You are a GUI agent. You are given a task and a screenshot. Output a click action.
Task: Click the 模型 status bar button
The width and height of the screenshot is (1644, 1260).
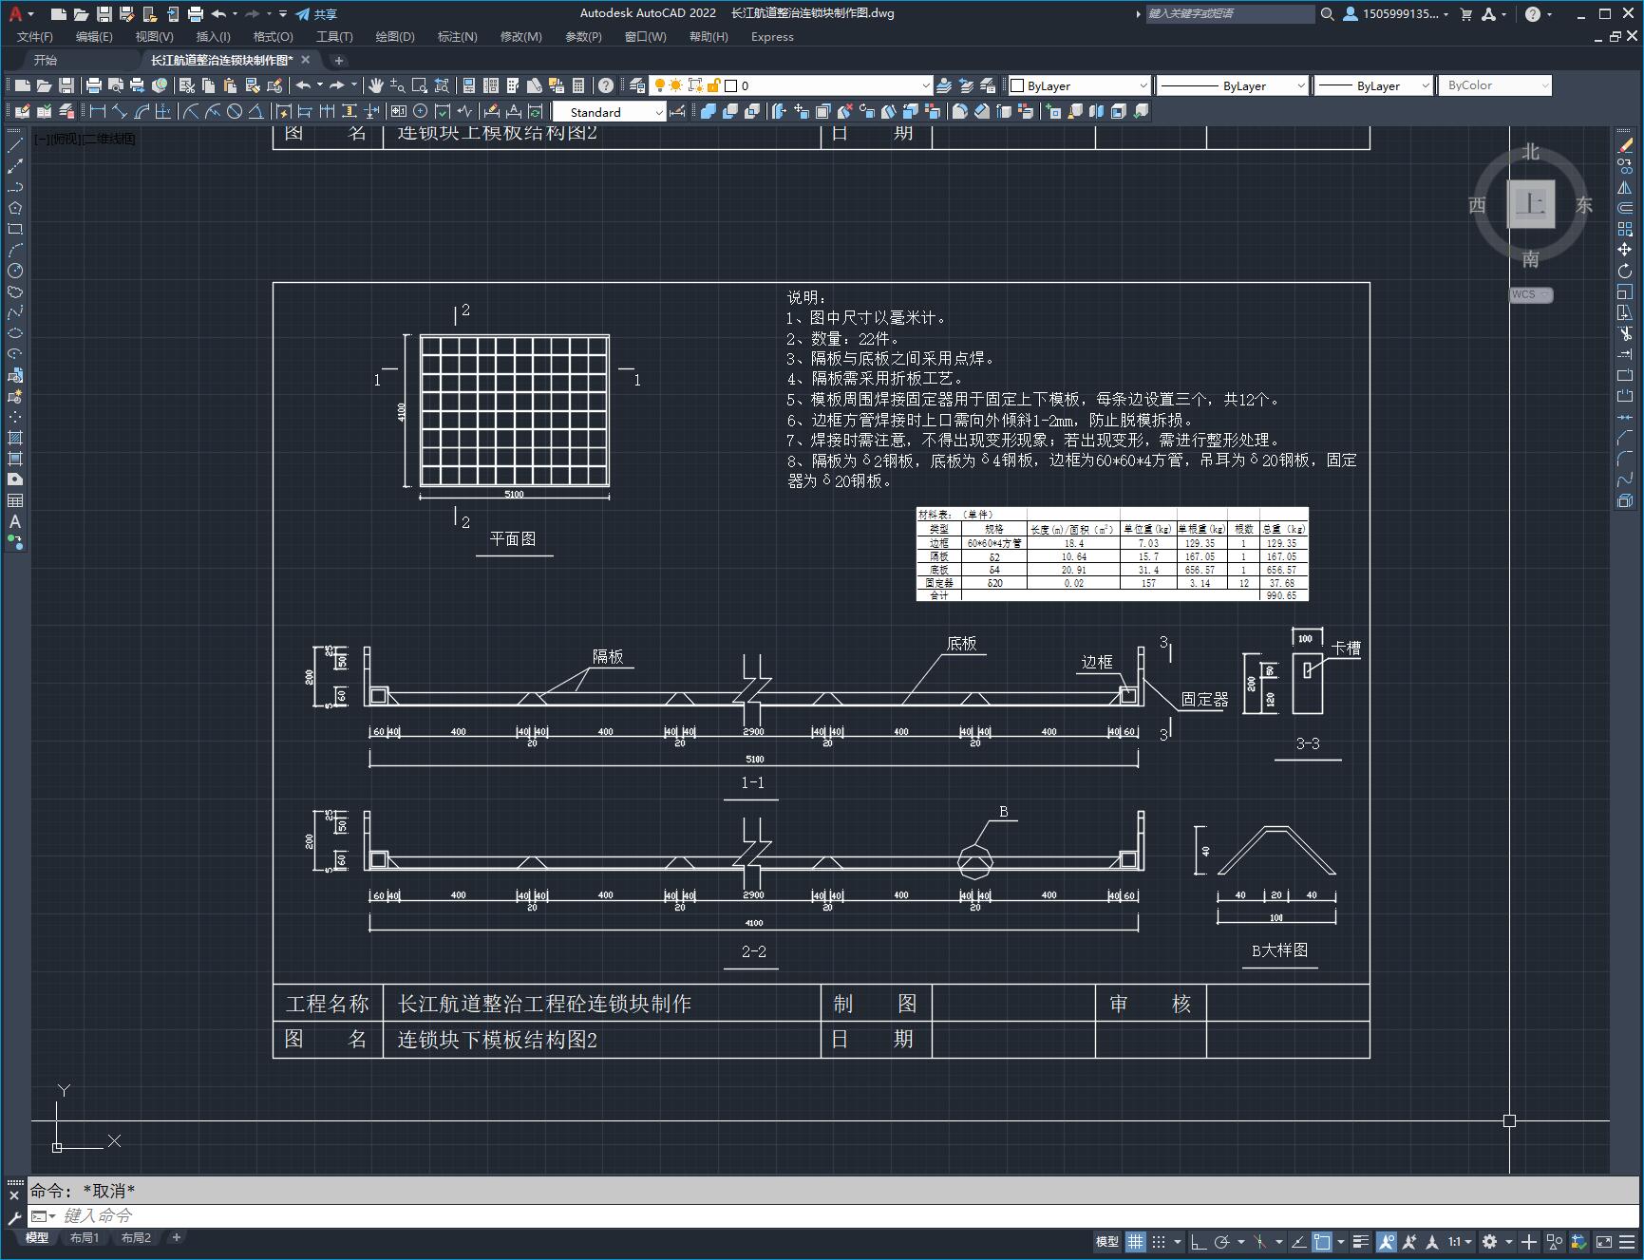tap(1106, 1241)
